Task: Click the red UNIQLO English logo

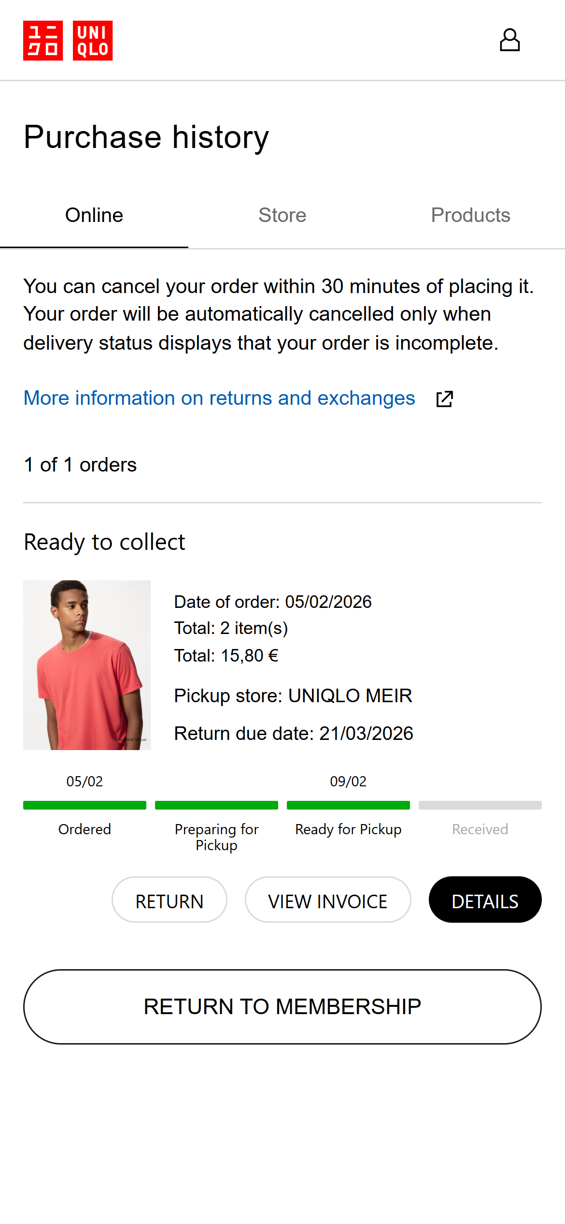Action: click(x=93, y=41)
